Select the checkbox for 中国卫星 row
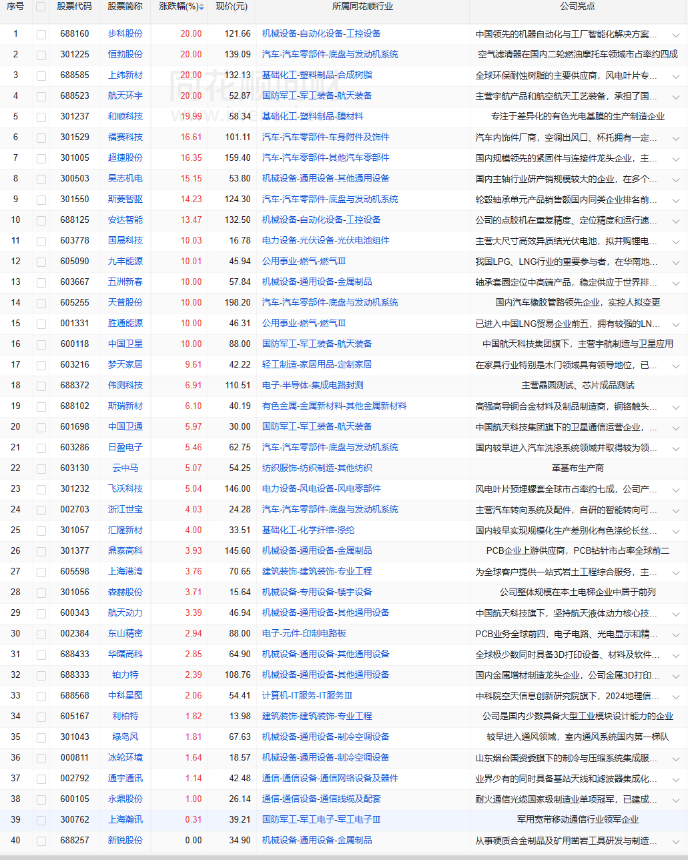Screen dimensions: 688x860 click(x=41, y=345)
